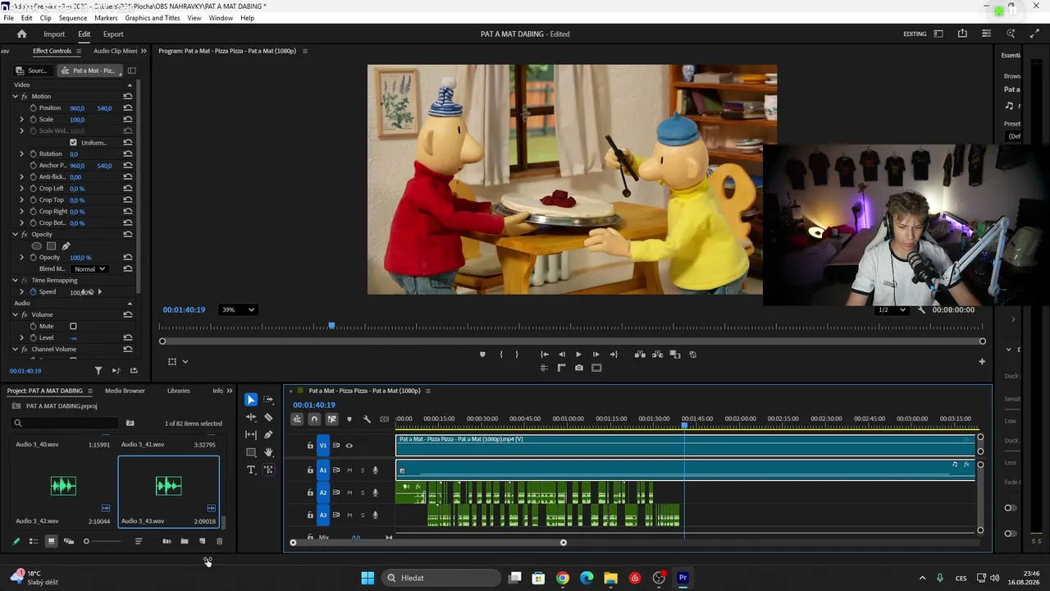Screen dimensions: 1050x591
Task: Switch to the Import workspace
Action: pos(54,34)
